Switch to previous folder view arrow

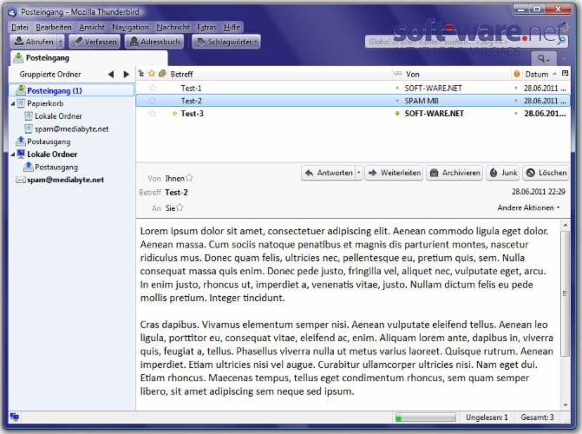click(111, 75)
